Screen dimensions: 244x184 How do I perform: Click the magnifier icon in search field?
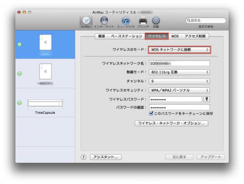pos(189,20)
